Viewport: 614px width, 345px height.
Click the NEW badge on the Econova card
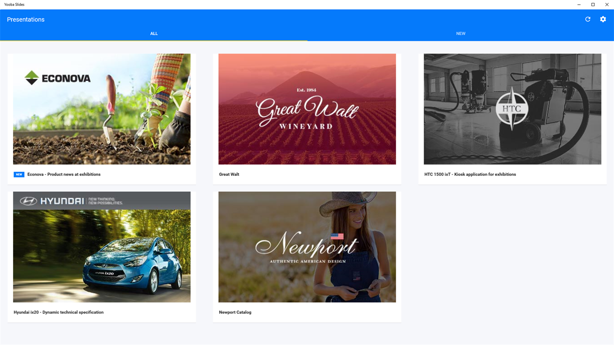click(19, 174)
